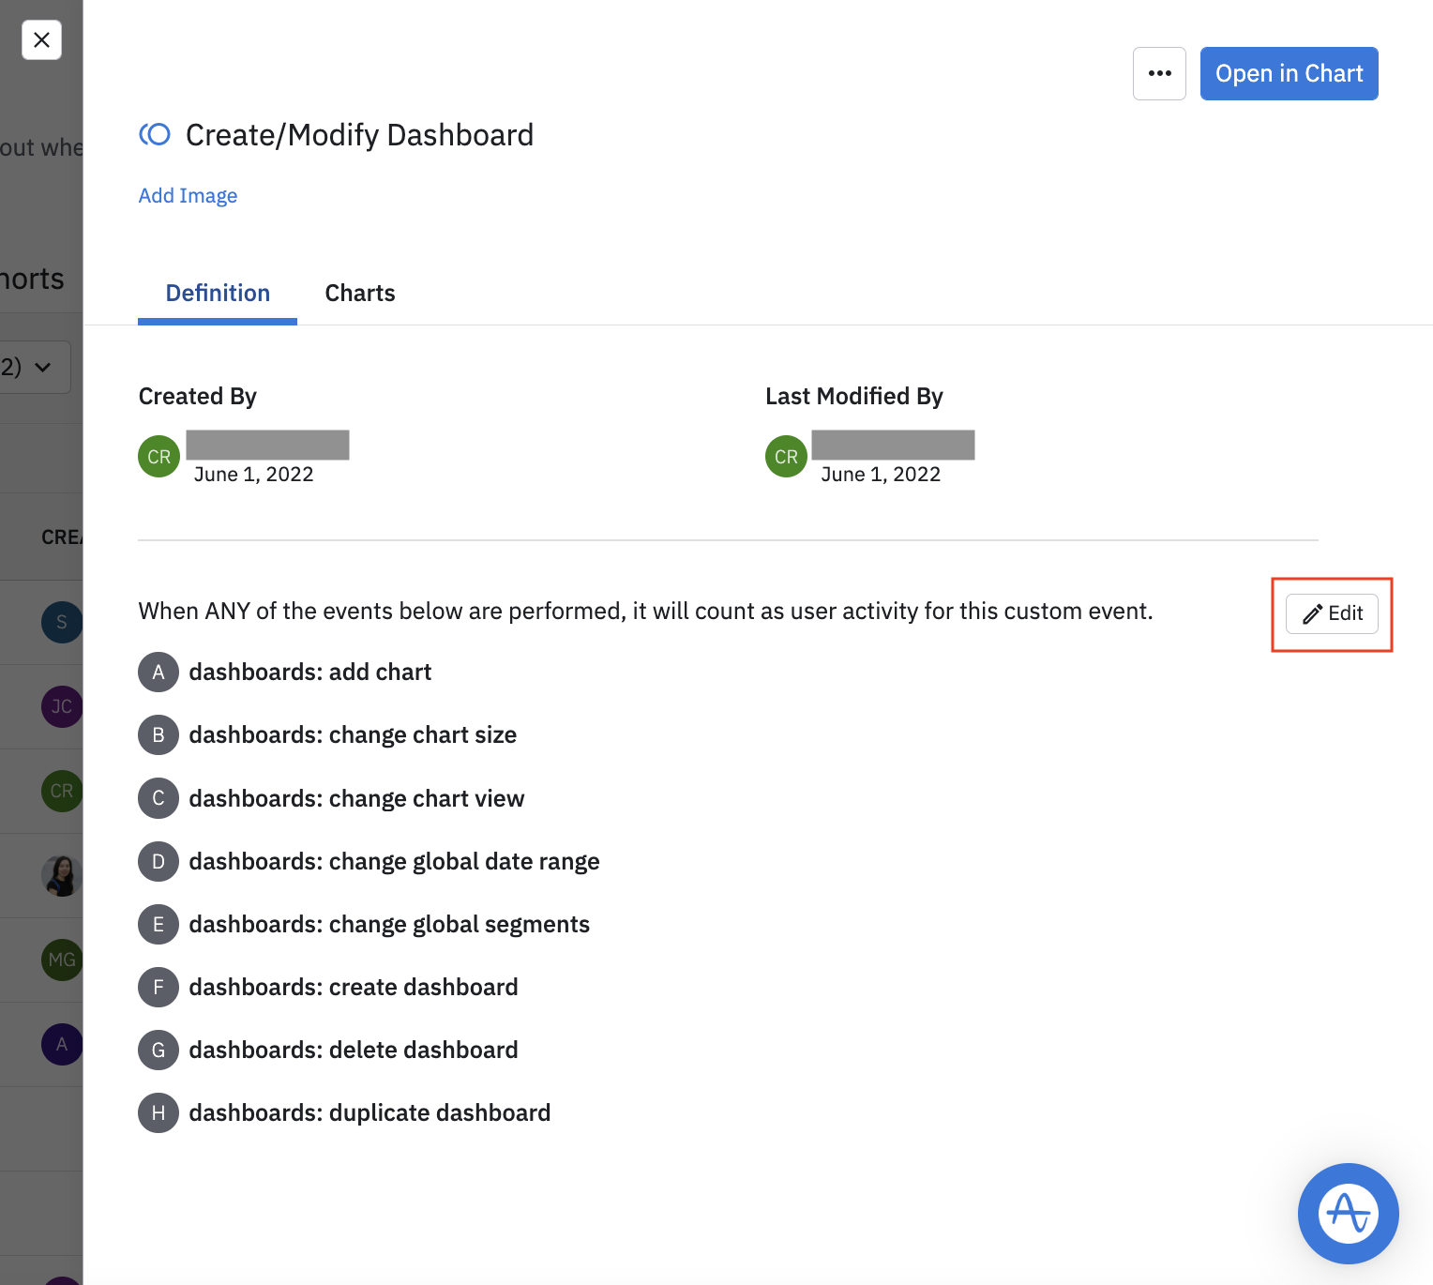
Task: Click event C badge for change chart view
Action: pyautogui.click(x=158, y=798)
